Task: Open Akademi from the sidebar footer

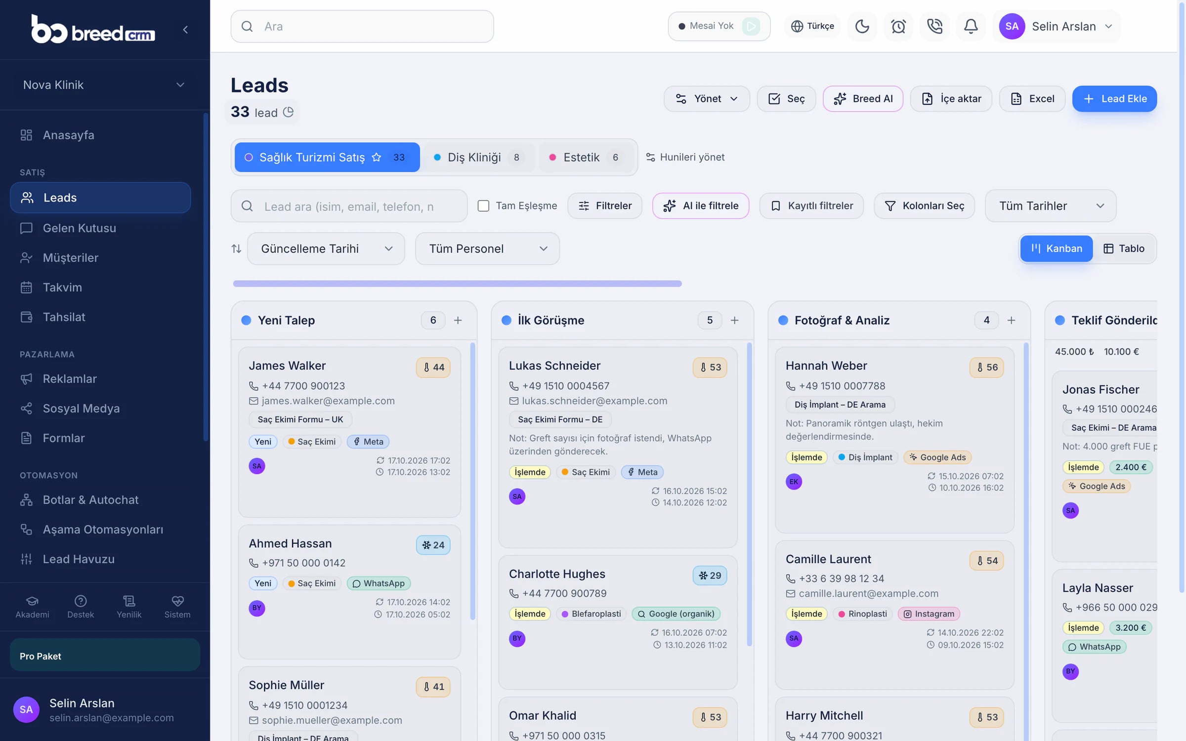Action: (32, 607)
